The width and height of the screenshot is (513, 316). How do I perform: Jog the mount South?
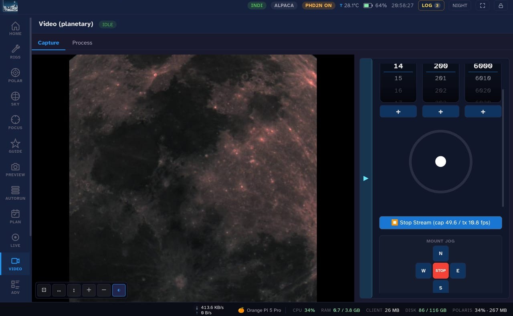(x=440, y=286)
